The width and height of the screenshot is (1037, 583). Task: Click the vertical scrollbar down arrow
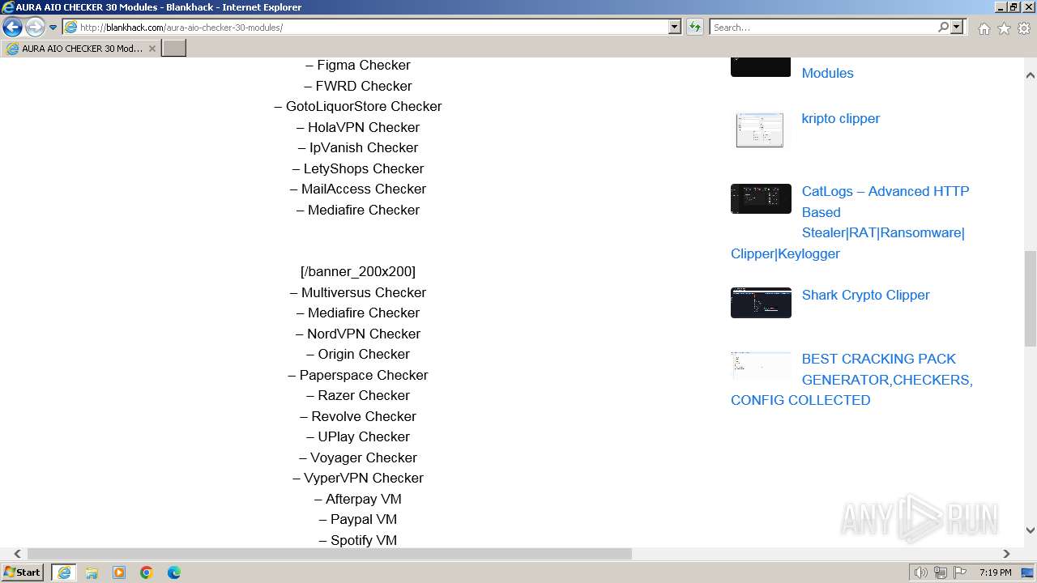1030,530
